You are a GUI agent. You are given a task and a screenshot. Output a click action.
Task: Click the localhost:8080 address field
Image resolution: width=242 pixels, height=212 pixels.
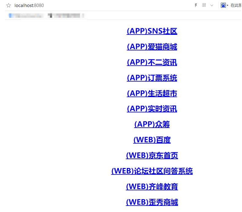[29, 5]
